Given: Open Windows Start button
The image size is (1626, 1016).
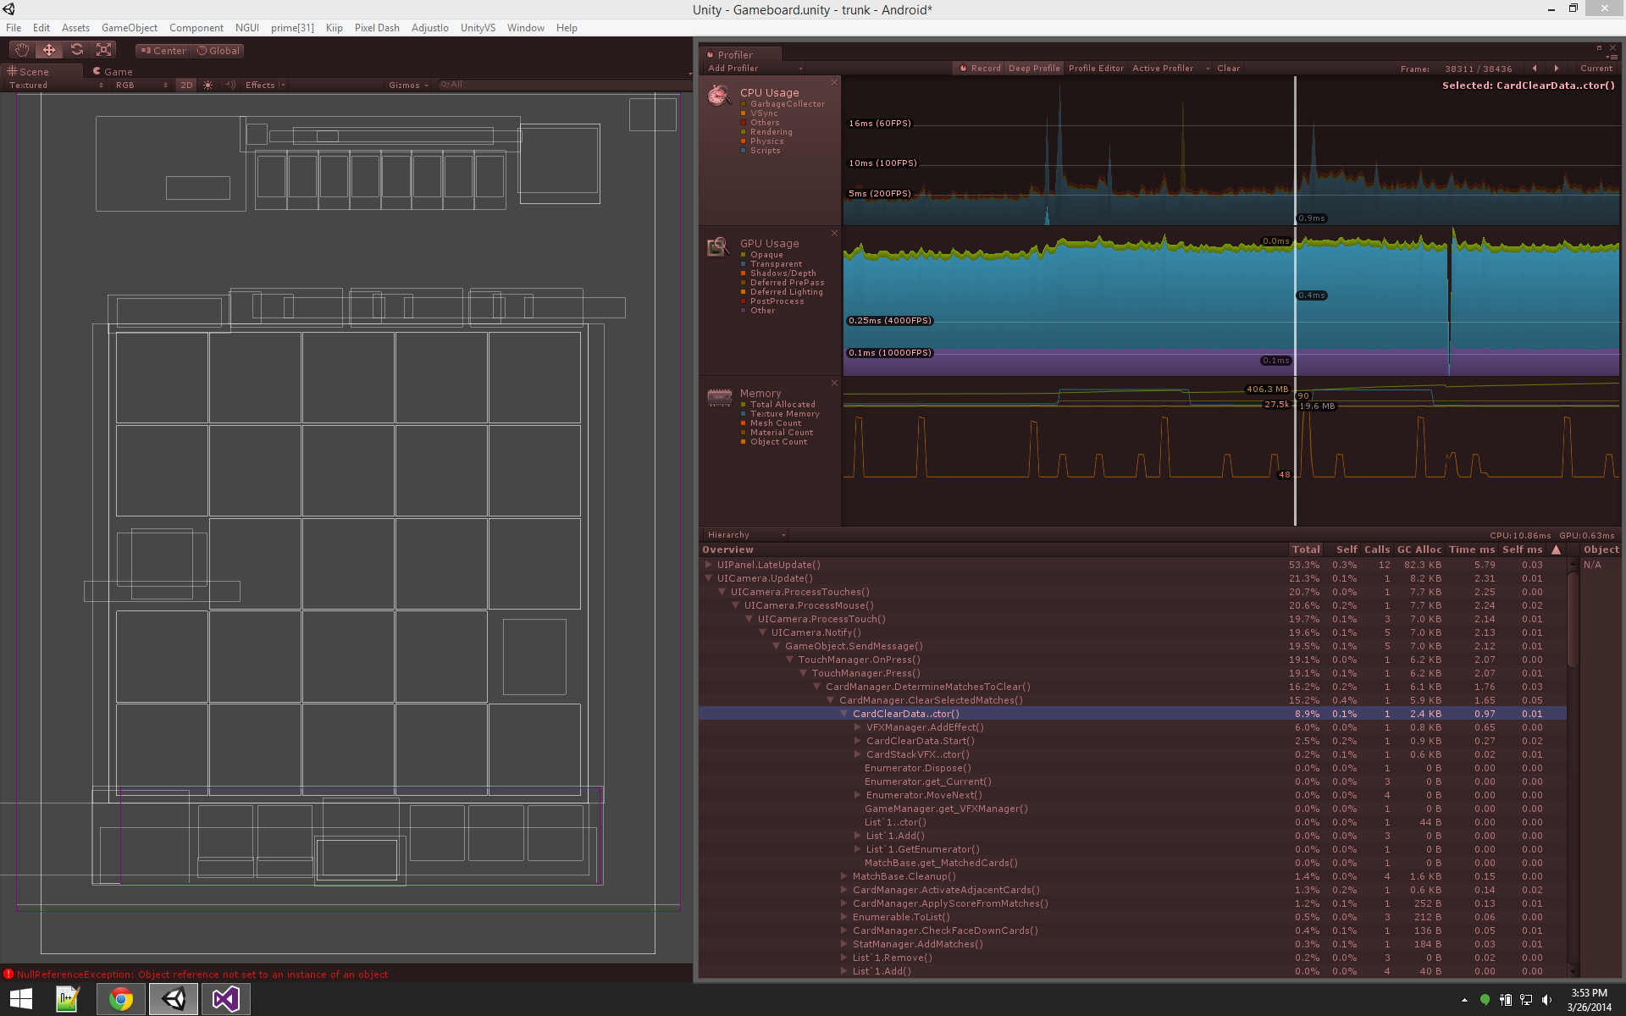Looking at the screenshot, I should (21, 999).
